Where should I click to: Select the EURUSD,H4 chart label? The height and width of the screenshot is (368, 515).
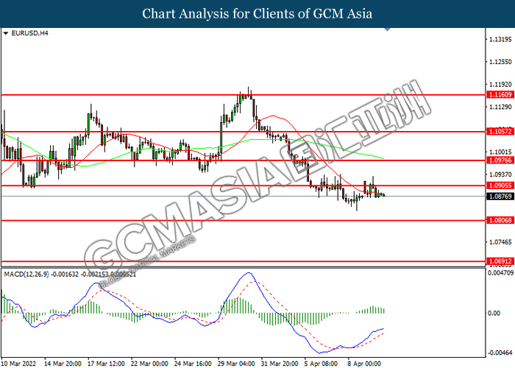pos(29,33)
